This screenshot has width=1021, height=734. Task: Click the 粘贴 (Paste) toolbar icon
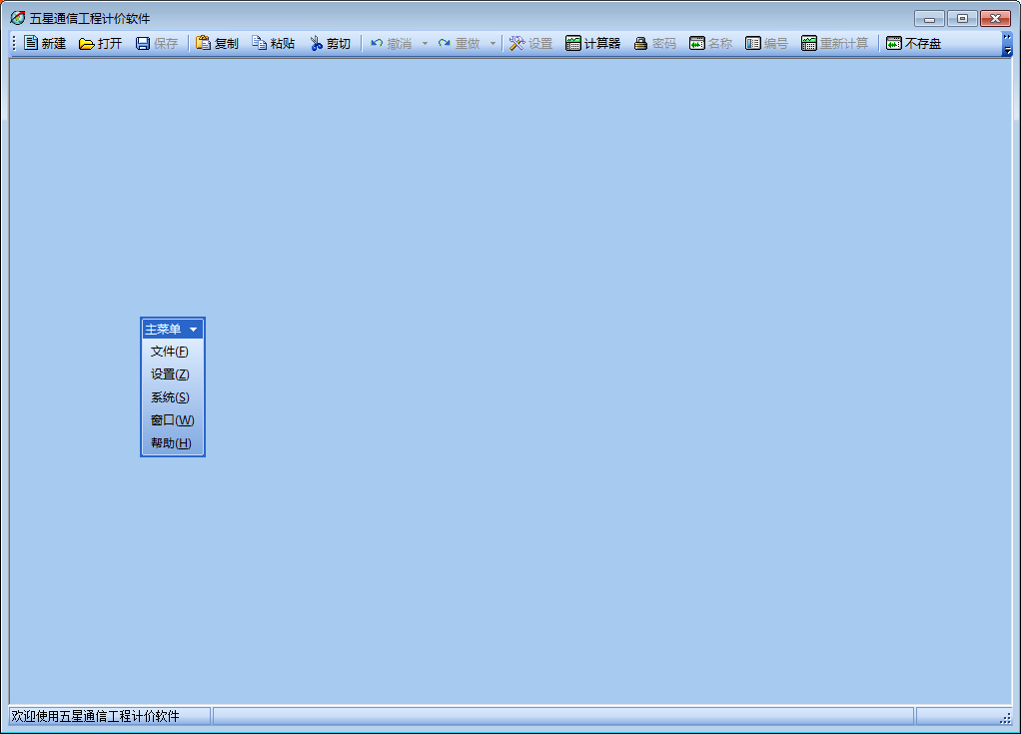click(259, 43)
